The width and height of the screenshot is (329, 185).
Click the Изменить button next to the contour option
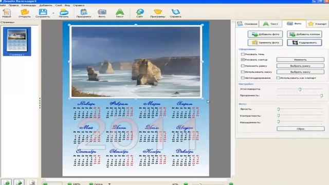click(300, 60)
